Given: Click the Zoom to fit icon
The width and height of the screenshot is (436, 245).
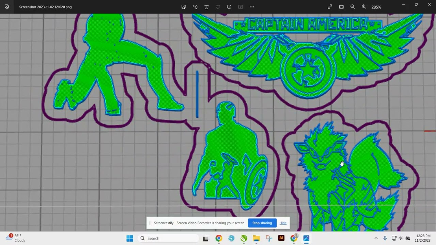Looking at the screenshot, I should tap(341, 7).
